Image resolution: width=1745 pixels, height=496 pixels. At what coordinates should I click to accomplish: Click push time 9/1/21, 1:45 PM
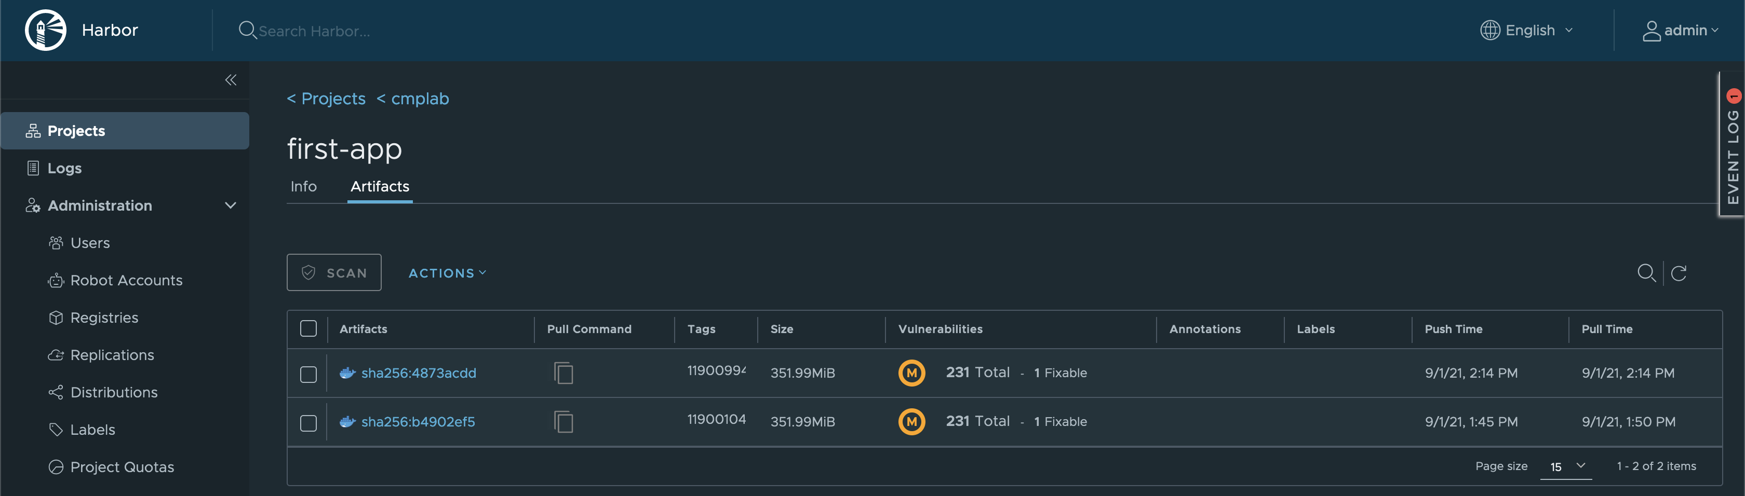coord(1471,422)
